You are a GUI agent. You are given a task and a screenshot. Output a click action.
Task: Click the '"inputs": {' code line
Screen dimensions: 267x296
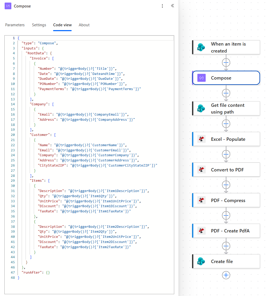[32, 48]
